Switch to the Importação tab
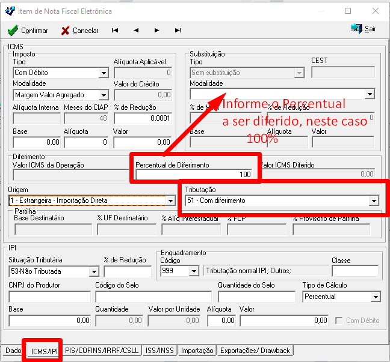 click(197, 351)
